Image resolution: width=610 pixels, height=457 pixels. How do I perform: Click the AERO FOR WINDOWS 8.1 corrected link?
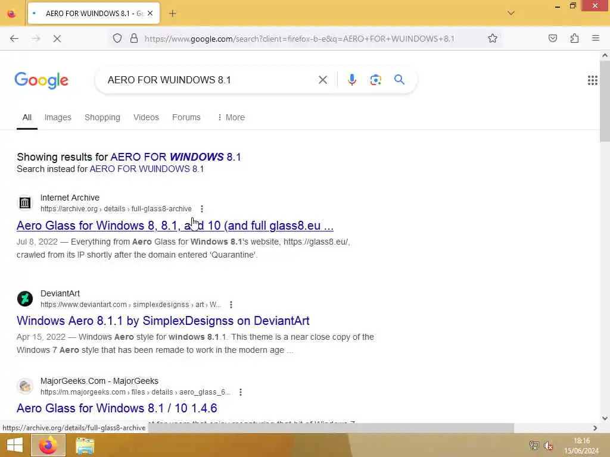(176, 157)
